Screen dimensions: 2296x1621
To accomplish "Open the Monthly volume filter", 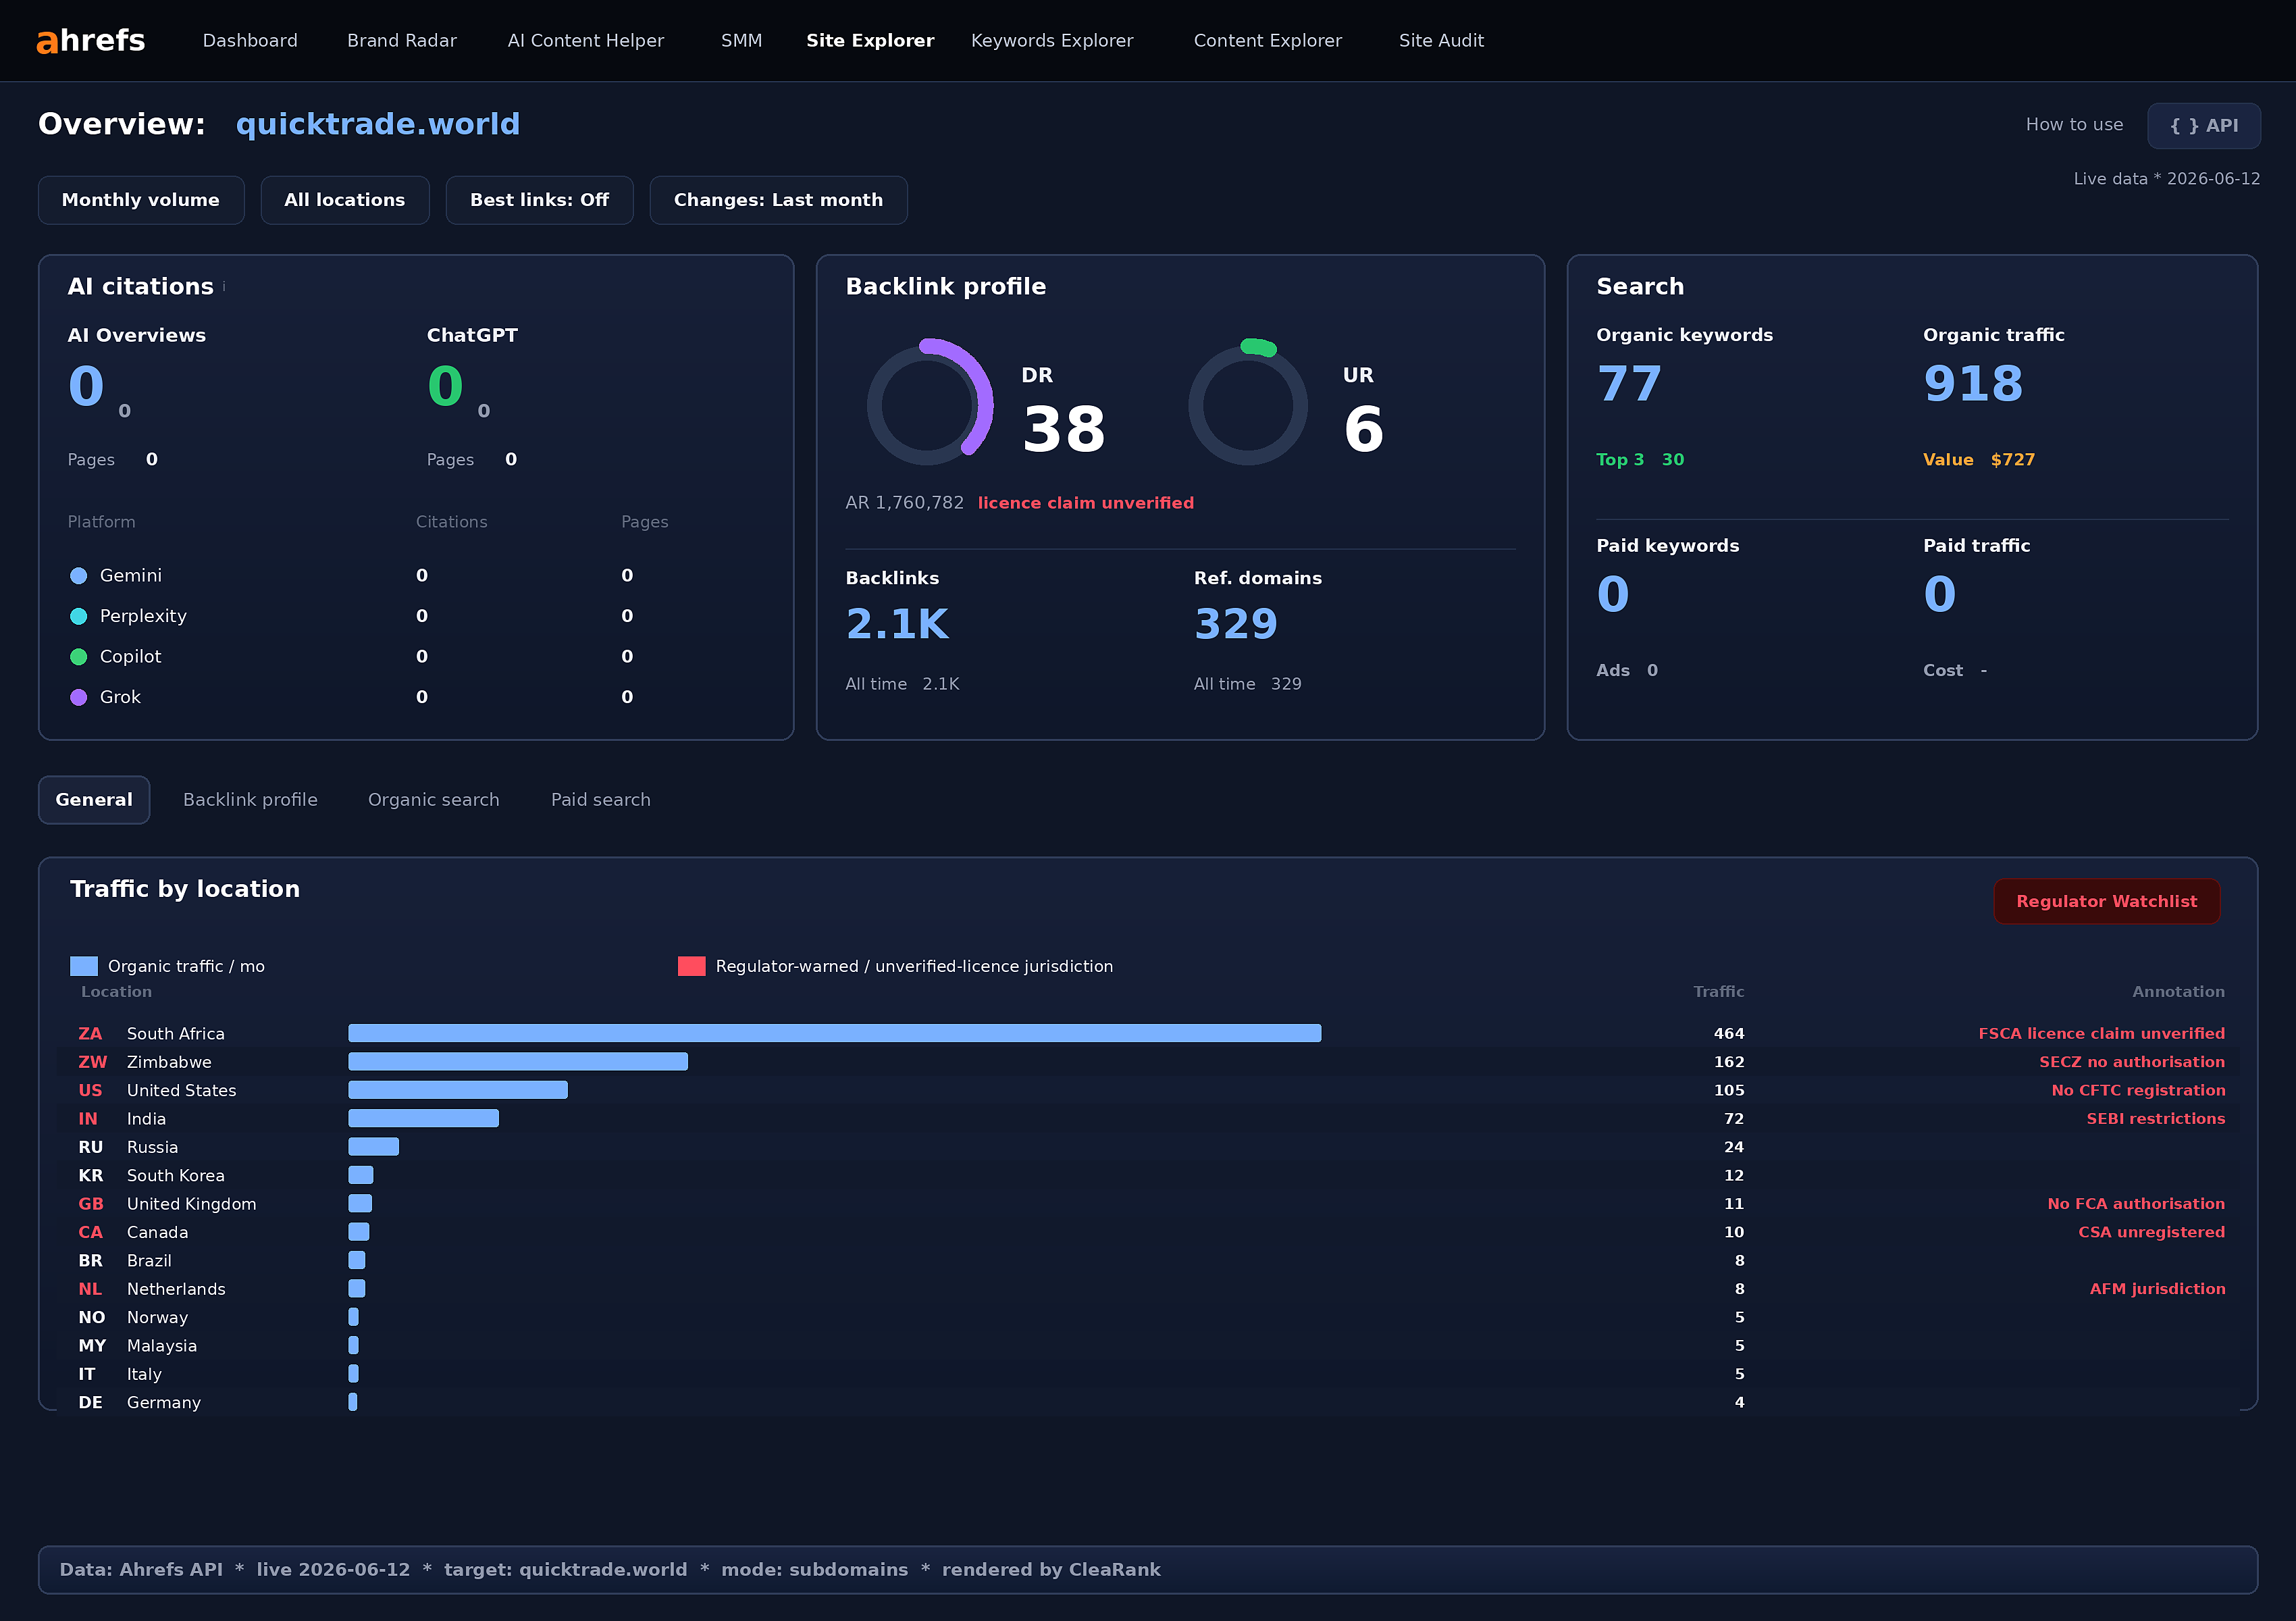I will (141, 200).
